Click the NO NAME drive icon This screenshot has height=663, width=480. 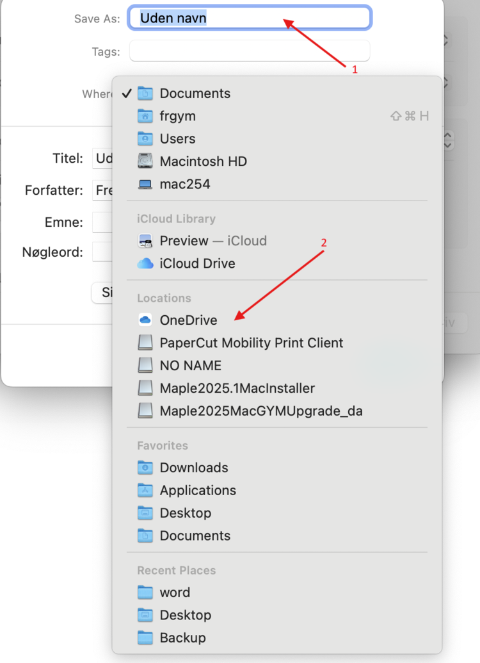point(145,366)
